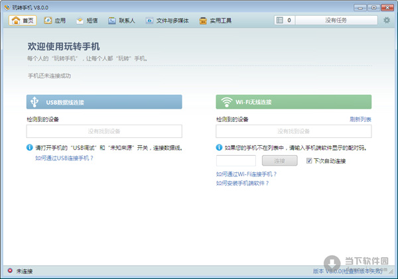Click the USB symbol in the USB数据线连接 header
Screen dimensions: 398x279
(x=34, y=102)
